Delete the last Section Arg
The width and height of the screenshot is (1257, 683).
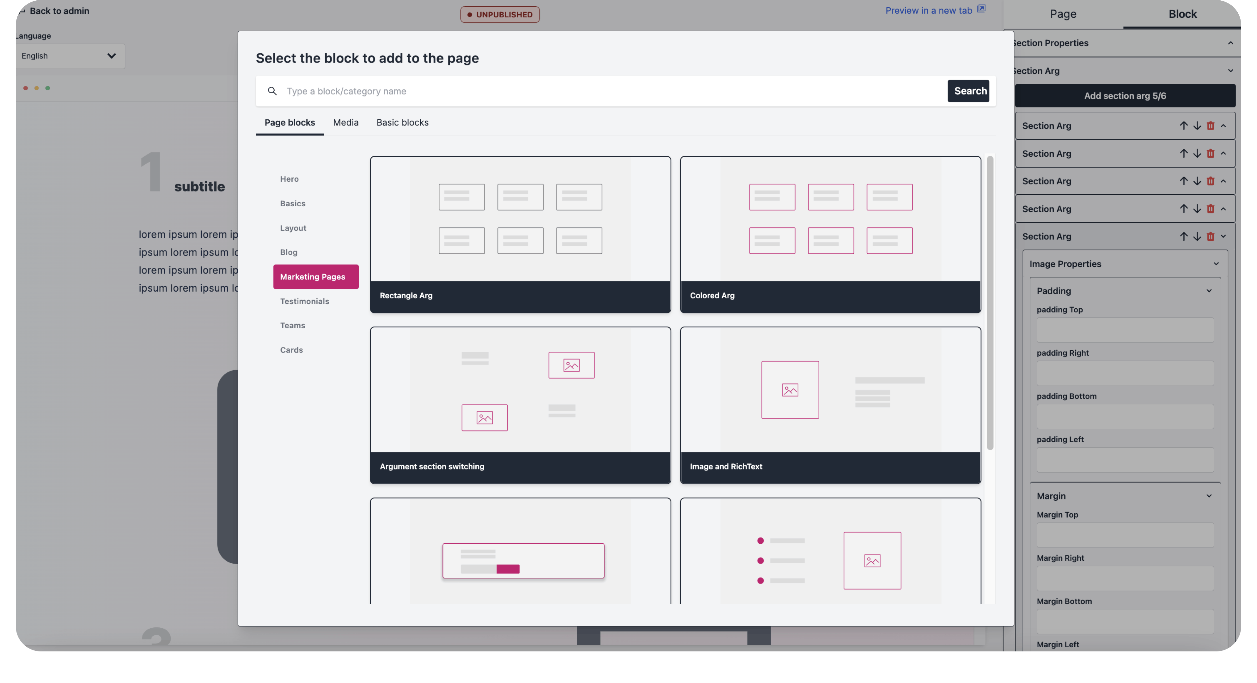[1211, 237]
